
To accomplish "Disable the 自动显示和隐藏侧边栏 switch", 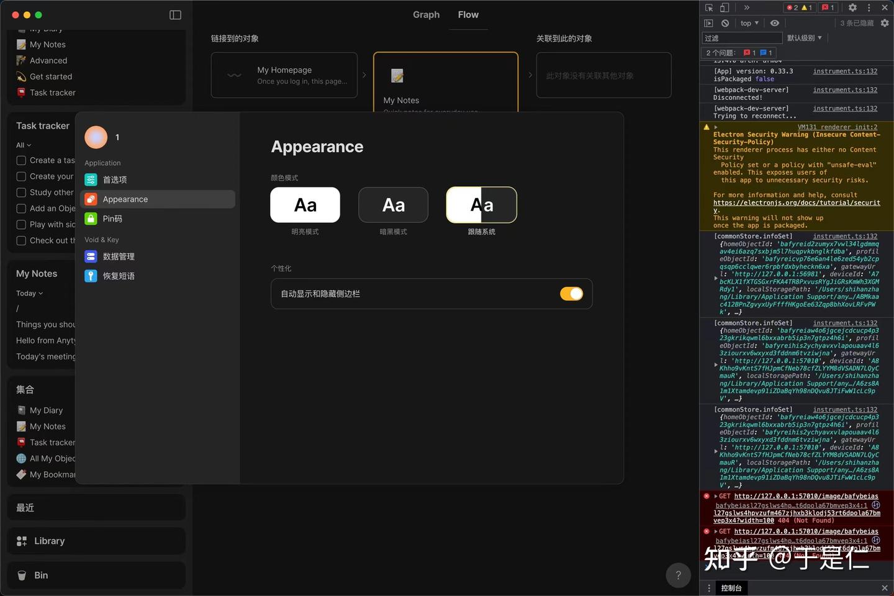I will 571,294.
